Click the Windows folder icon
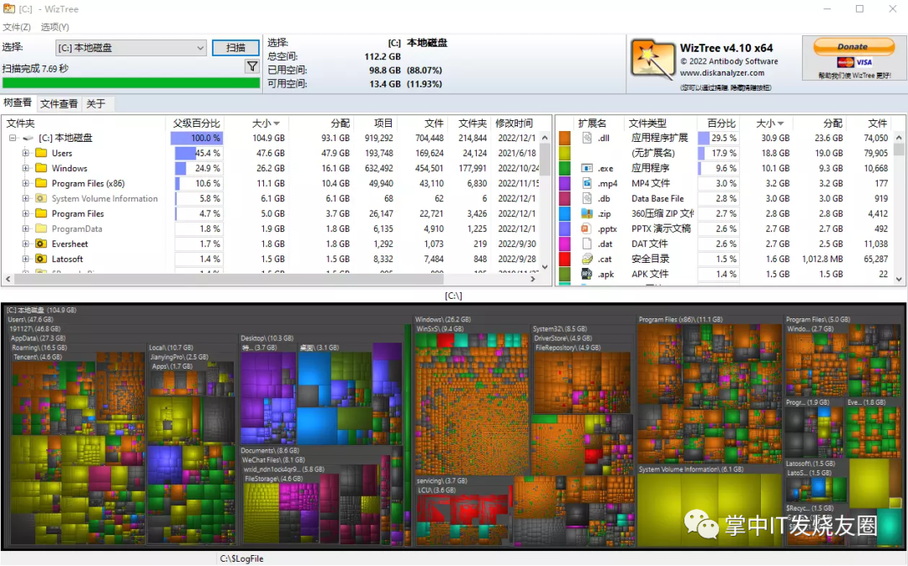908x566 pixels. pos(40,168)
